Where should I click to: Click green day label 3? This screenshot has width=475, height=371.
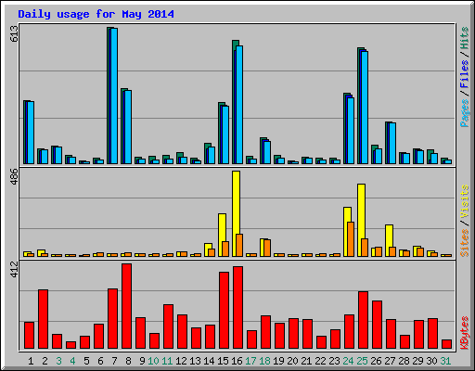(58, 361)
